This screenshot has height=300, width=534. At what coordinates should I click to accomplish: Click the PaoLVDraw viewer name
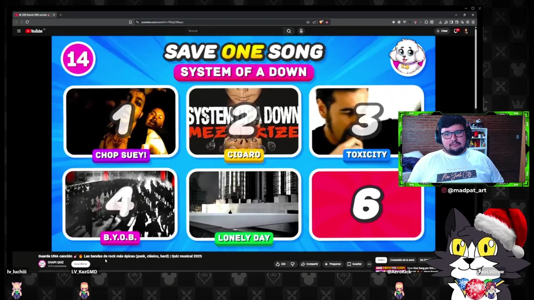(491, 272)
